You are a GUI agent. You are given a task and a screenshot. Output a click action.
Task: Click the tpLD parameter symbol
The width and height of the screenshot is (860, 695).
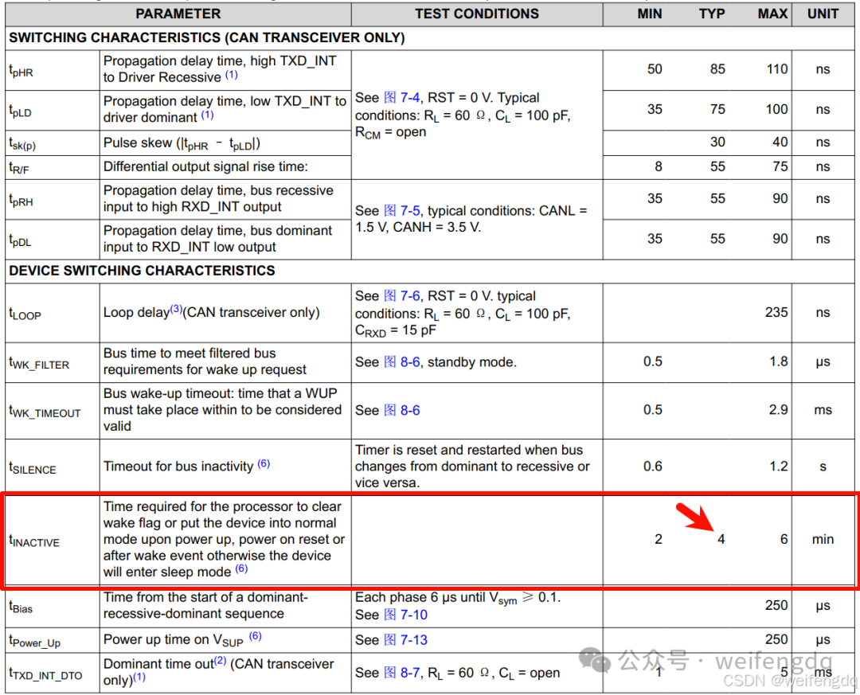click(20, 111)
